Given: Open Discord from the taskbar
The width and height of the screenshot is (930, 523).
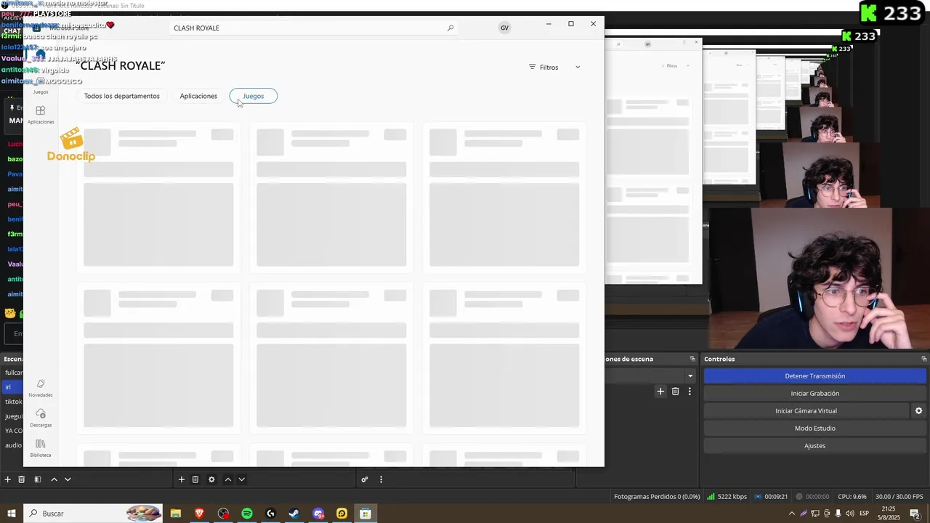Looking at the screenshot, I should pos(318,514).
